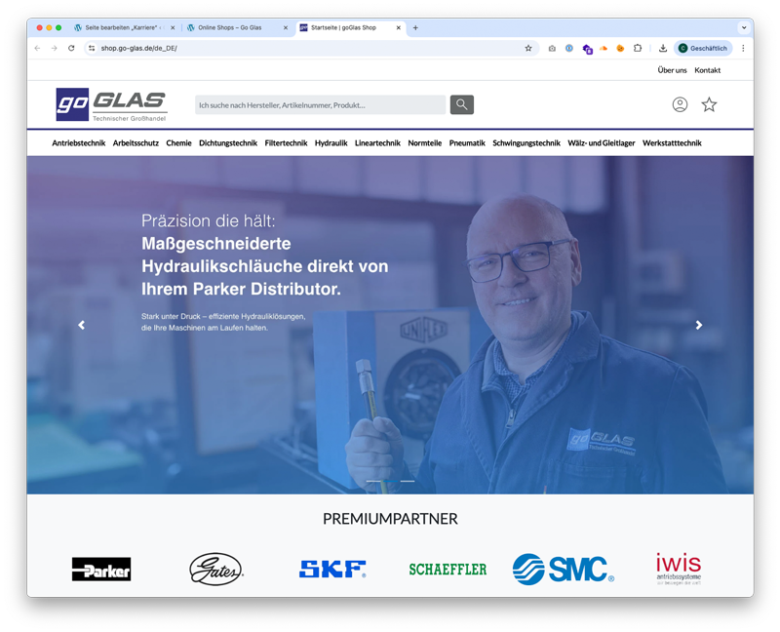Screen dimensions: 780x632
Task: Open the user account icon
Action: (x=680, y=104)
